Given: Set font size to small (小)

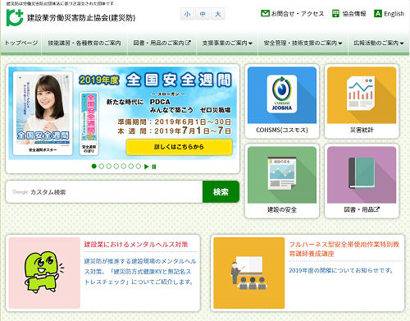Looking at the screenshot, I should tap(187, 14).
